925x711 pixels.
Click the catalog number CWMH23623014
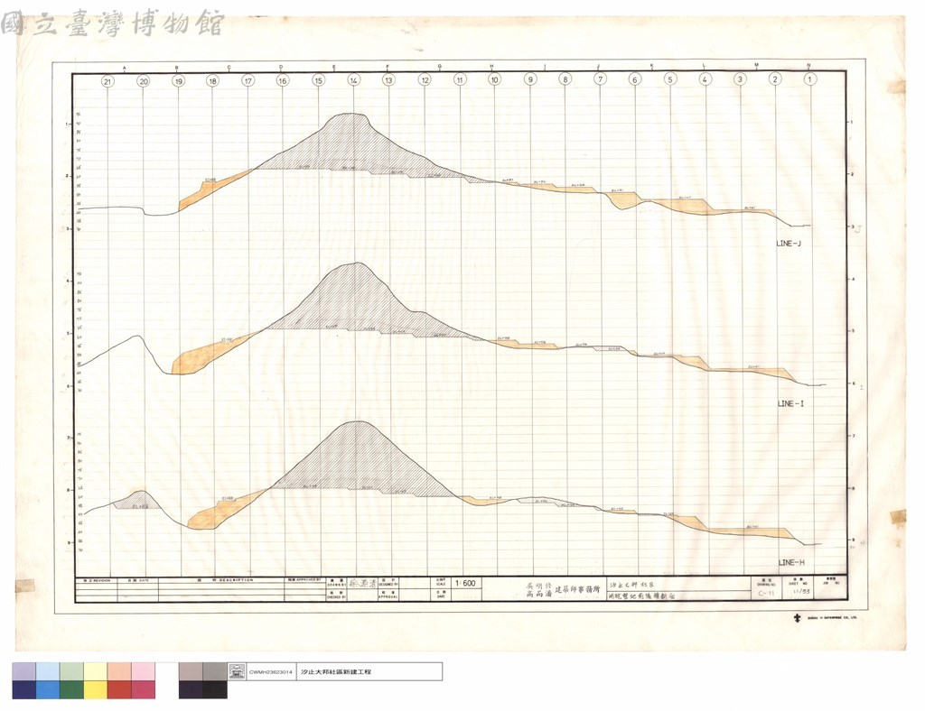(270, 672)
